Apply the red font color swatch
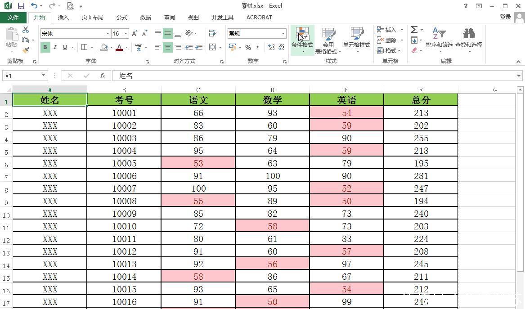Image resolution: width=525 pixels, height=309 pixels. [119, 47]
